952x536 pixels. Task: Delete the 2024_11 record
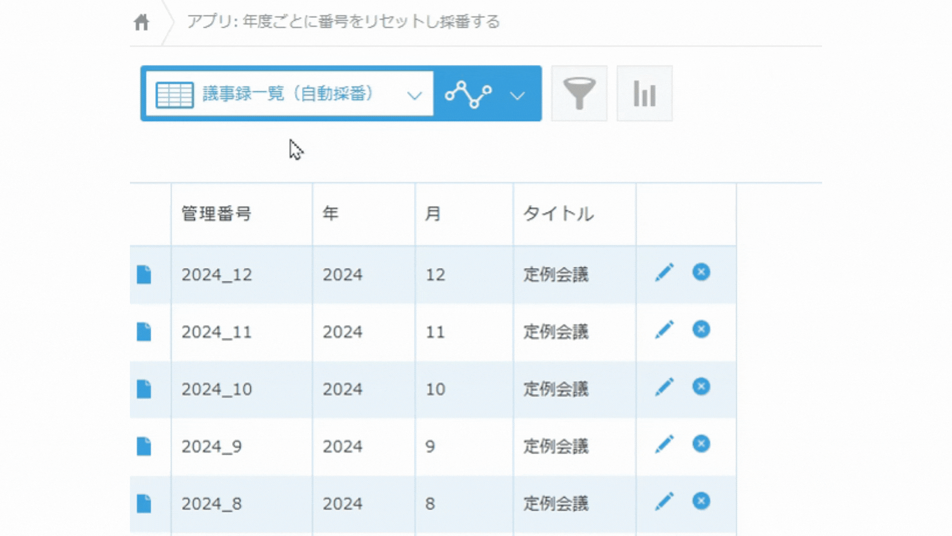pyautogui.click(x=701, y=329)
